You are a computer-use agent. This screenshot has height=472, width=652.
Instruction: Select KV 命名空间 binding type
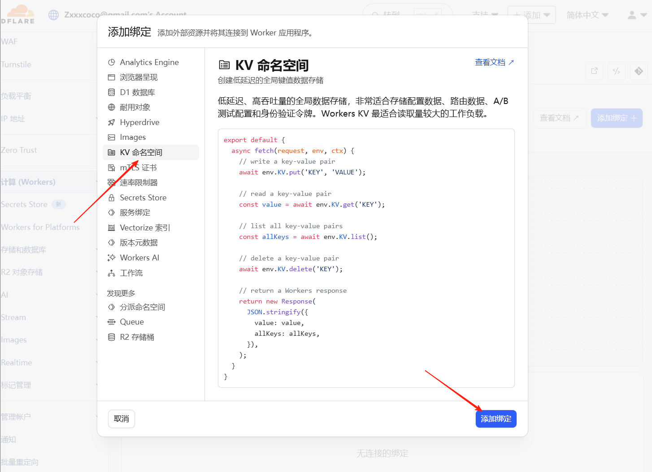[151, 152]
